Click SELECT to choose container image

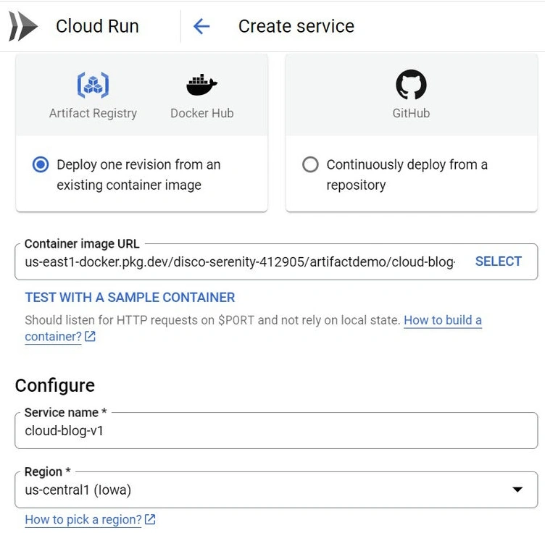[499, 261]
